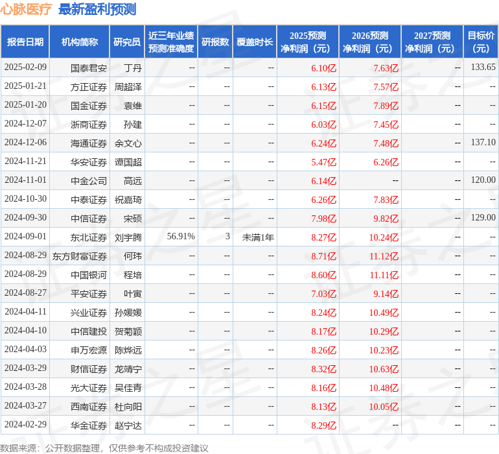Click the 研报数 column header
Image resolution: width=499 pixels, height=454 pixels.
pos(215,42)
